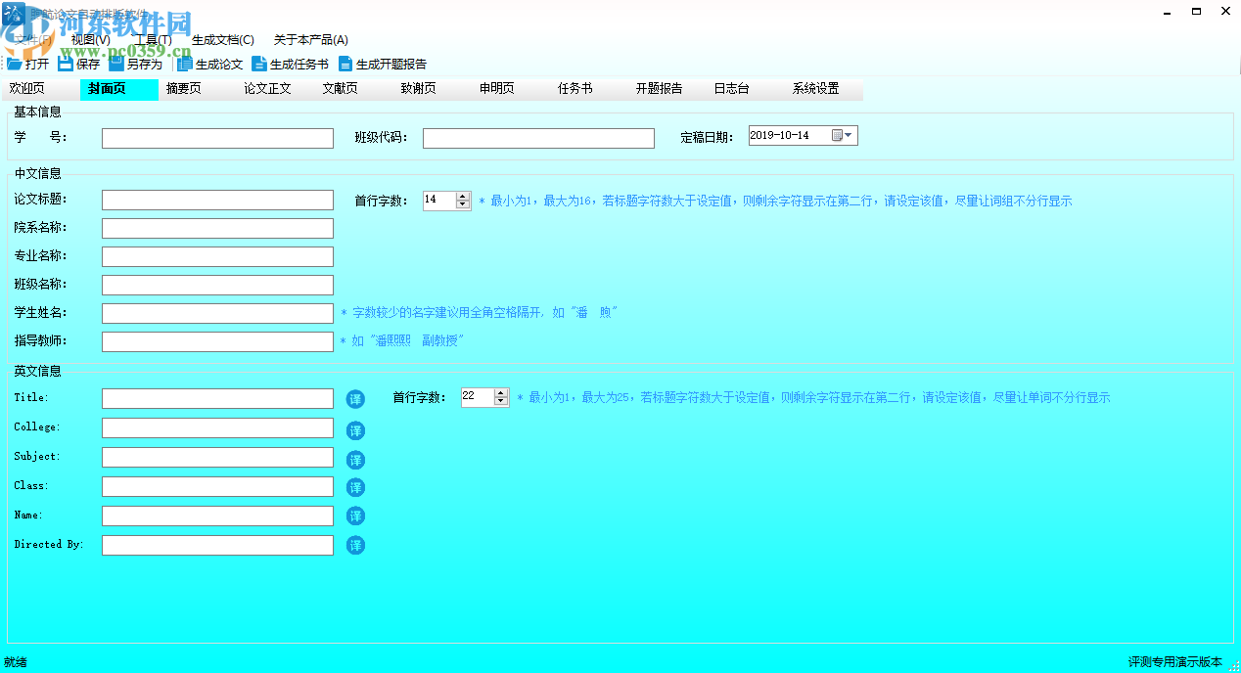Click the Open (打开) toolbar icon
The width and height of the screenshot is (1241, 673).
click(15, 64)
